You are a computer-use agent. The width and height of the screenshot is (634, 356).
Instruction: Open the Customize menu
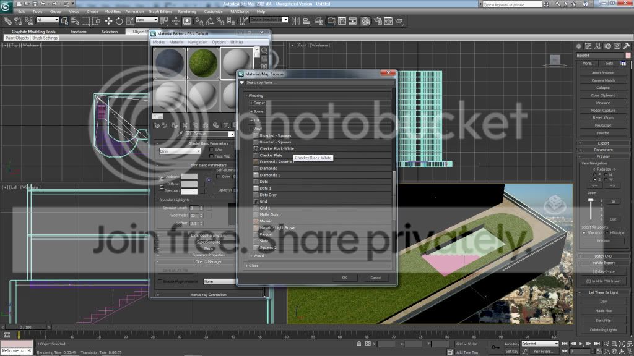pyautogui.click(x=213, y=11)
